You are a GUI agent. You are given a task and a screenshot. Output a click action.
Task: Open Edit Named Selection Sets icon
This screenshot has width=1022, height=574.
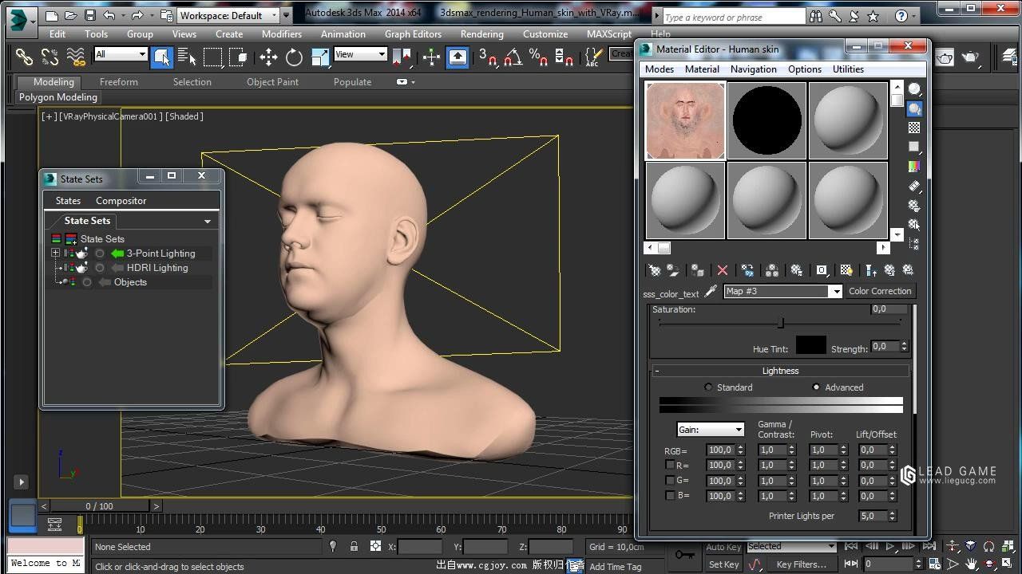(x=592, y=57)
